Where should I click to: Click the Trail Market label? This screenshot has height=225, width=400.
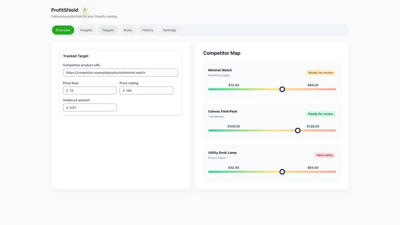coord(216,116)
